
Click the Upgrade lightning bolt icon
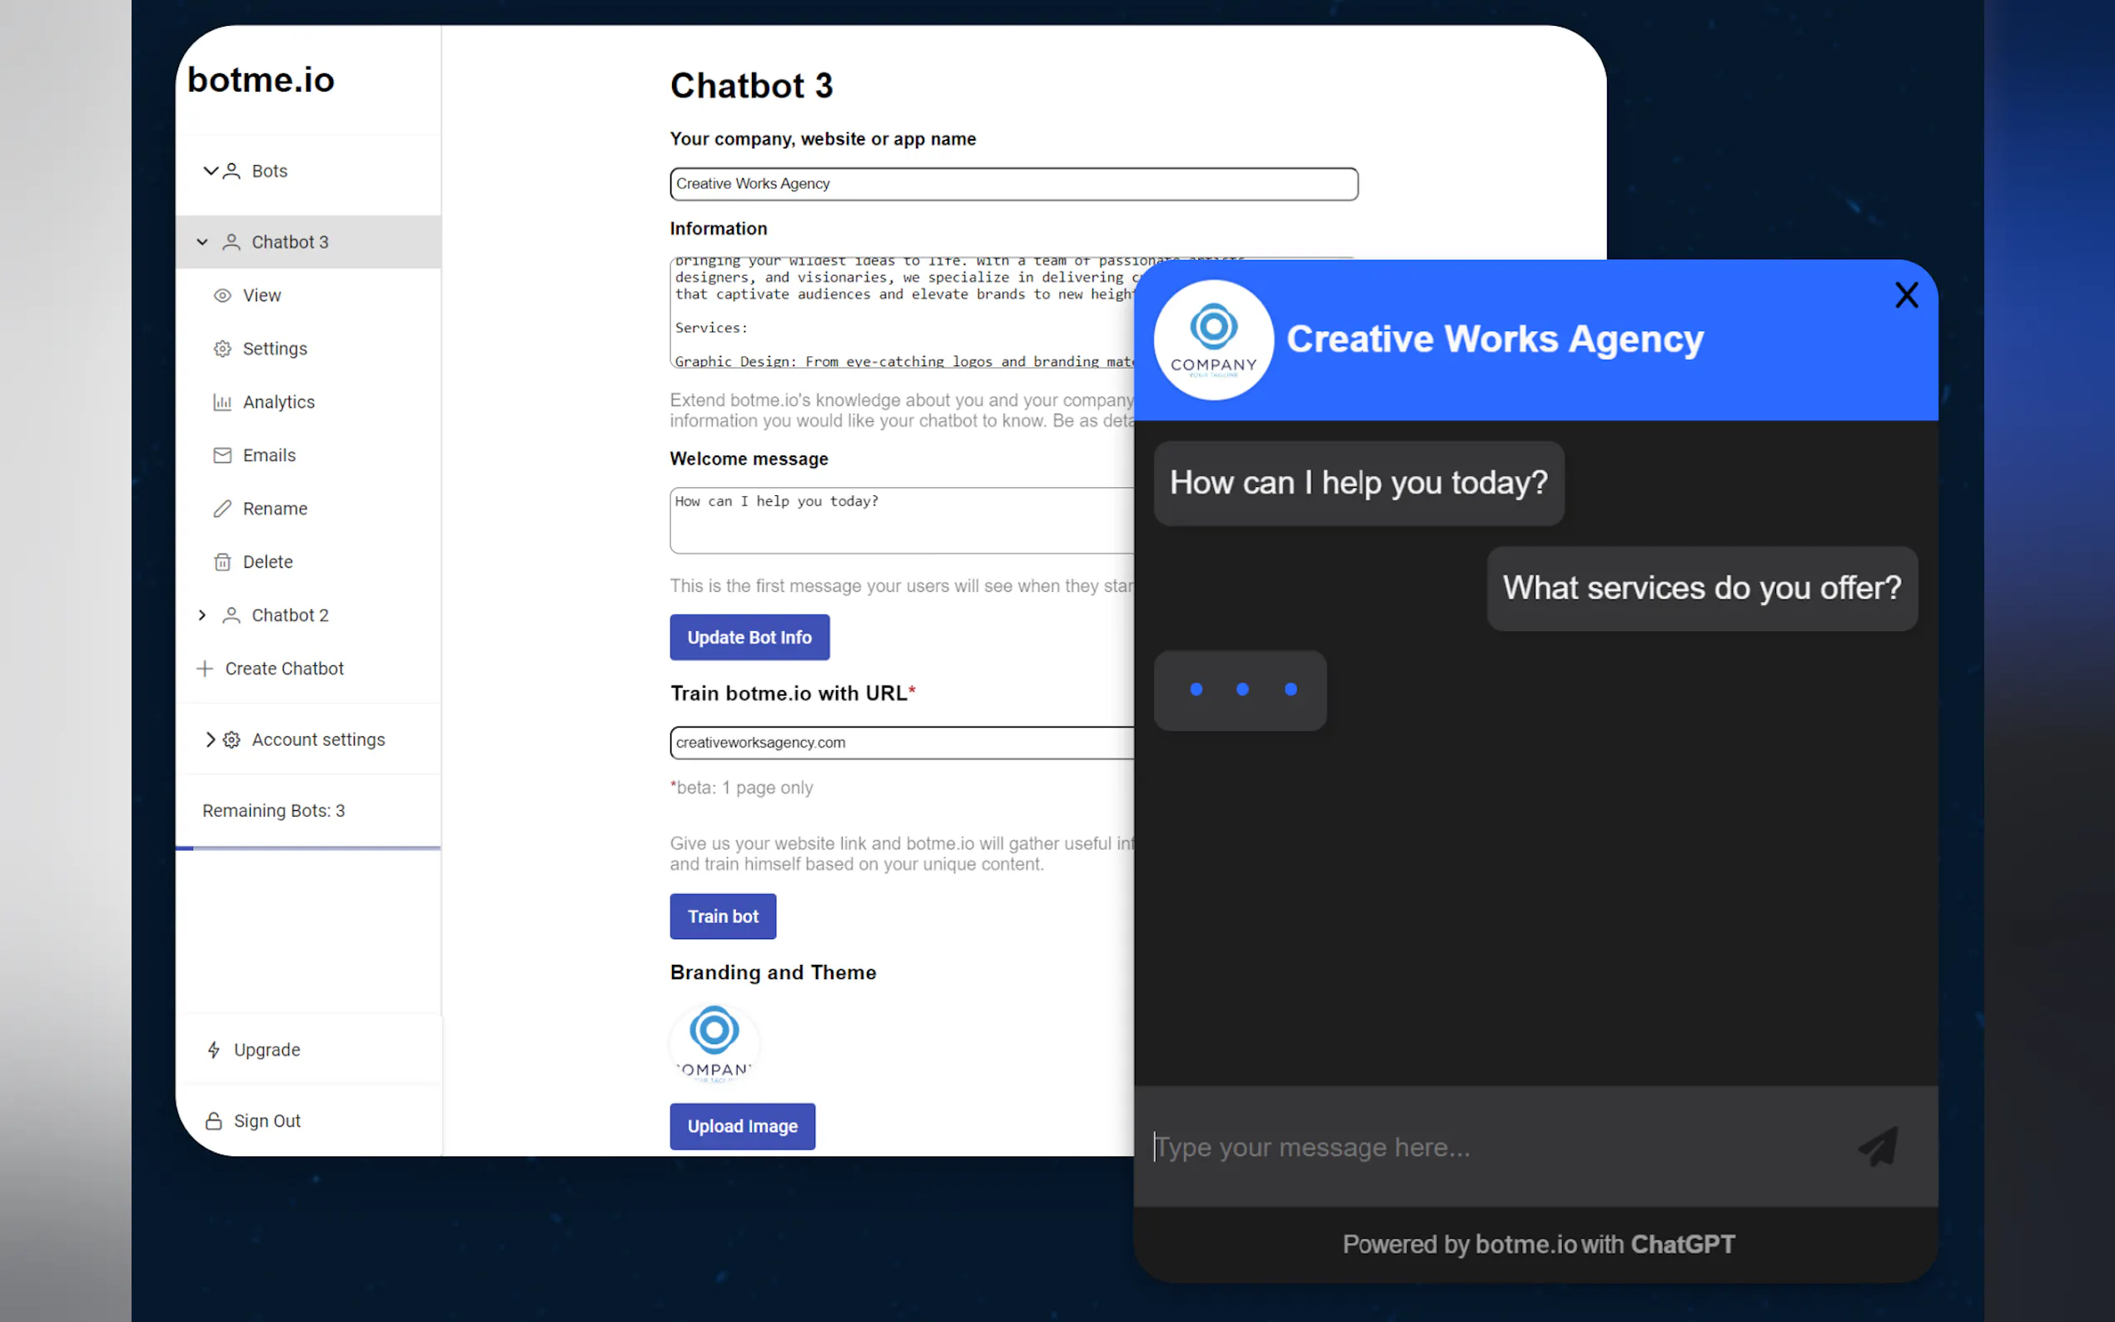point(213,1049)
